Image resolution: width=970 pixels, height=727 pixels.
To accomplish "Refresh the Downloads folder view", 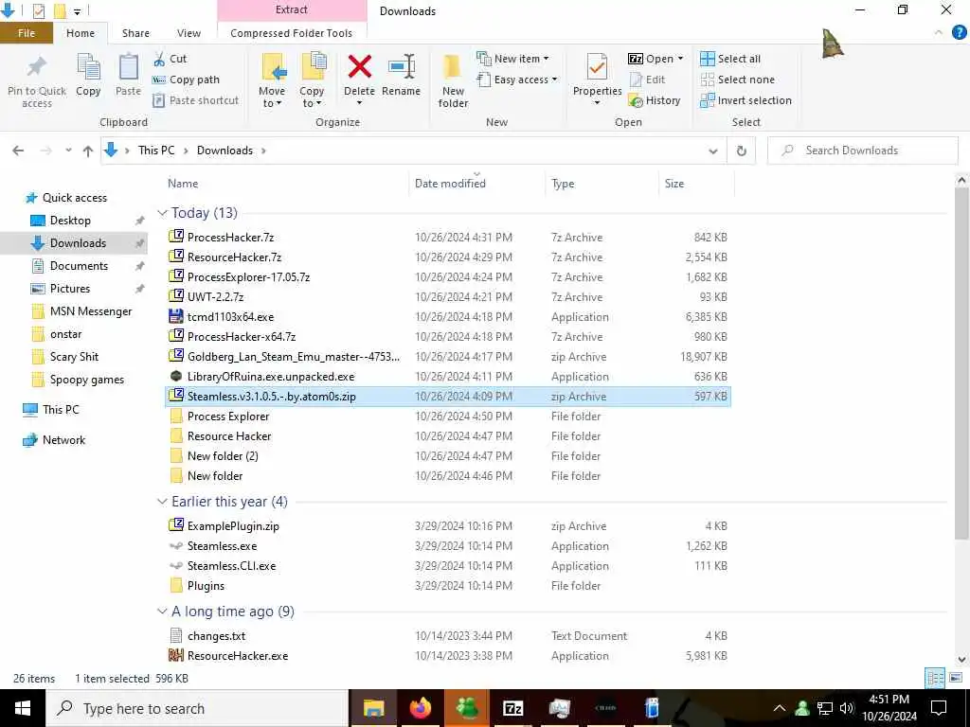I will (x=741, y=151).
